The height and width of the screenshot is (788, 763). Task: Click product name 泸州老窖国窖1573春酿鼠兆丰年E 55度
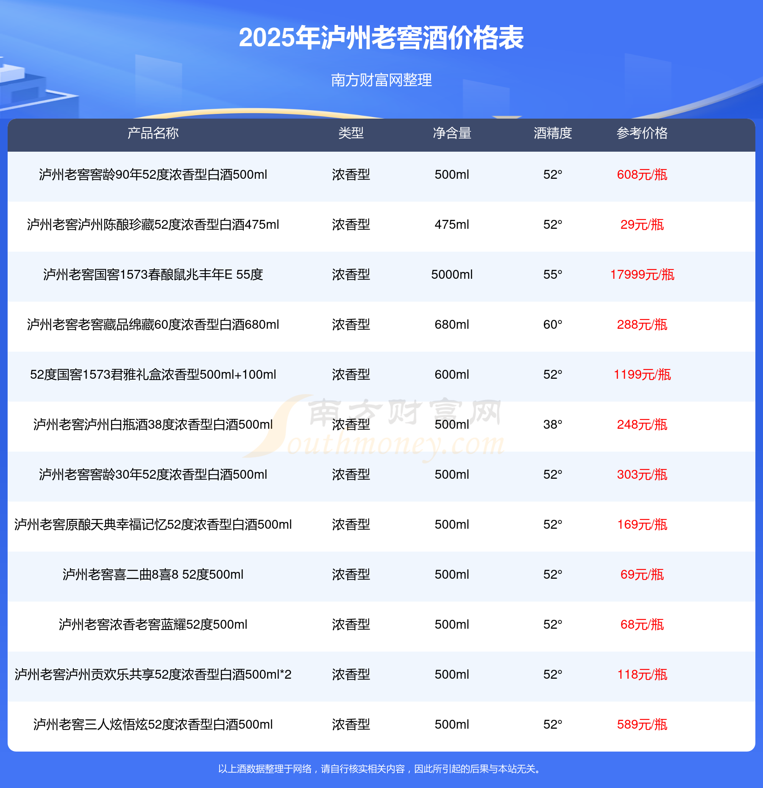[x=153, y=275]
